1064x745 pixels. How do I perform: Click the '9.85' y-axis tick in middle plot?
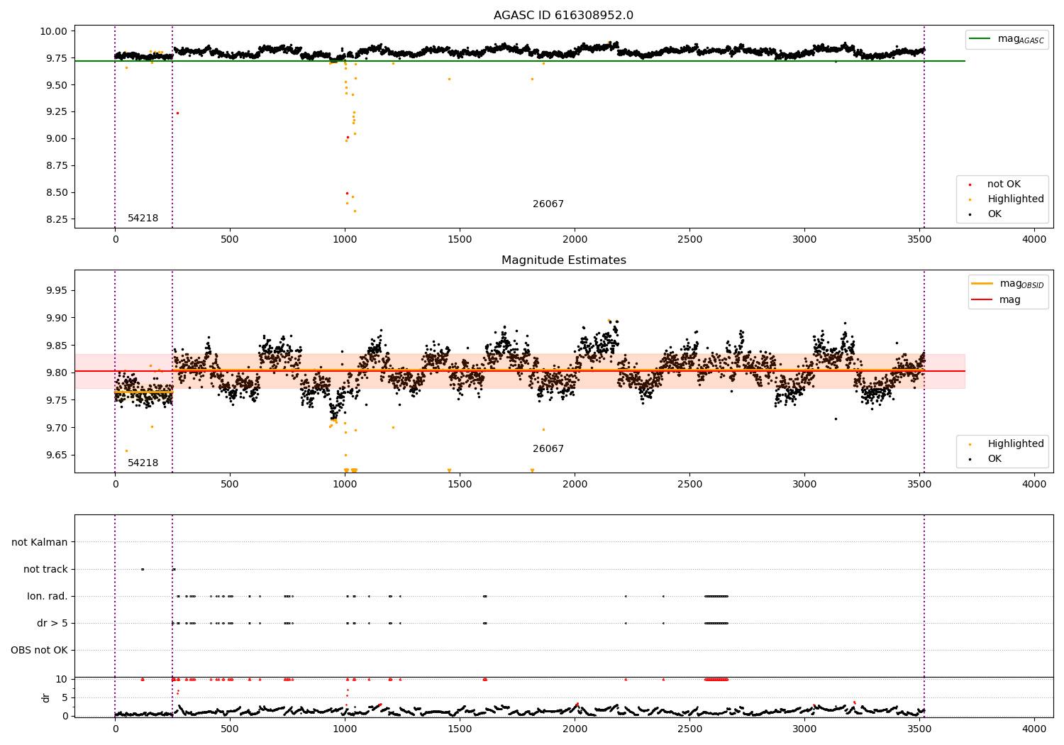[x=57, y=346]
